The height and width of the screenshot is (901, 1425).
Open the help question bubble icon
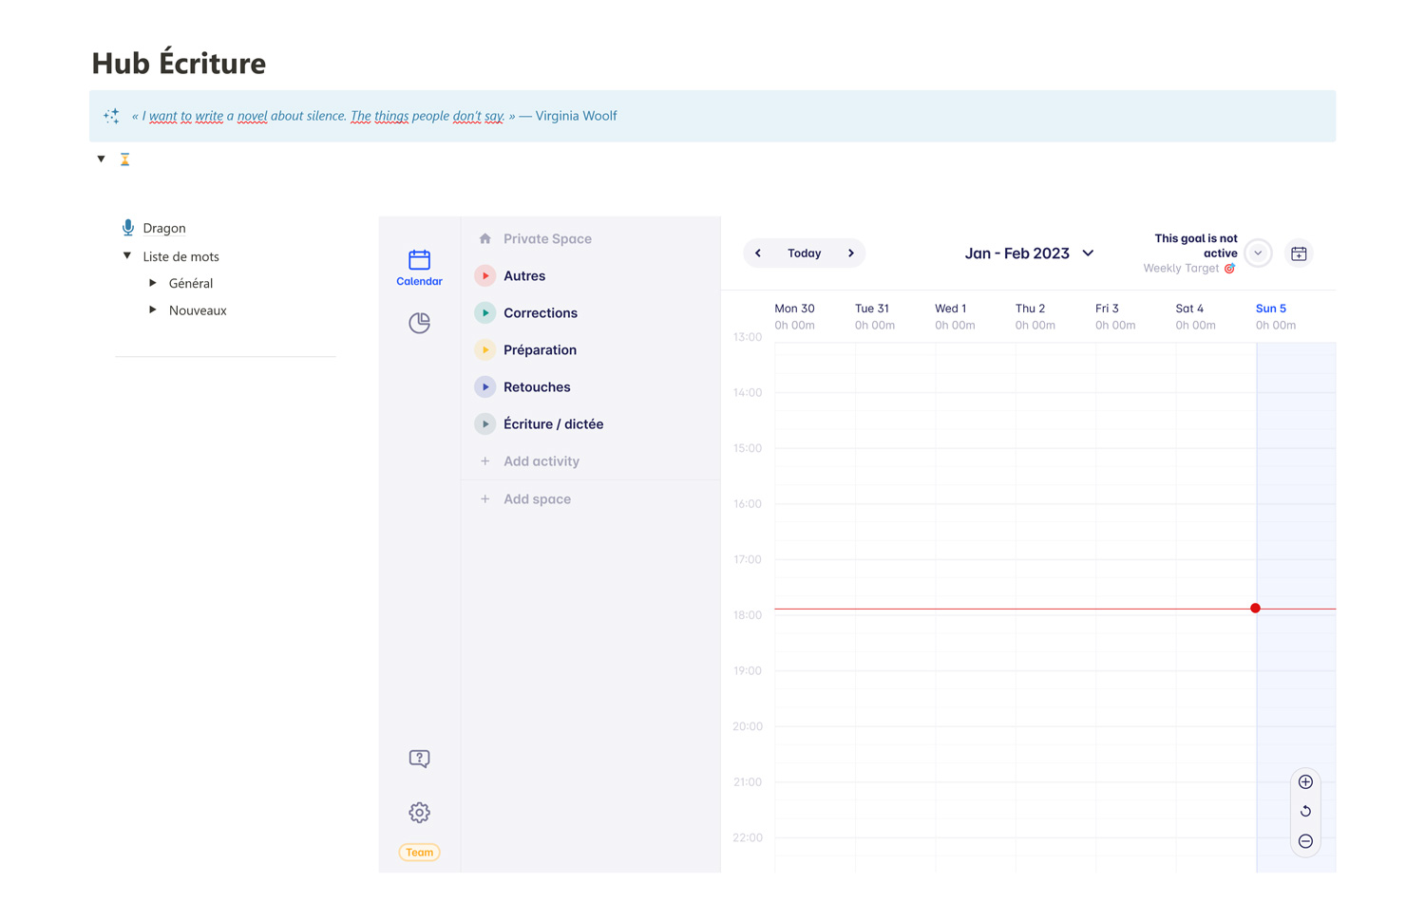pos(419,759)
